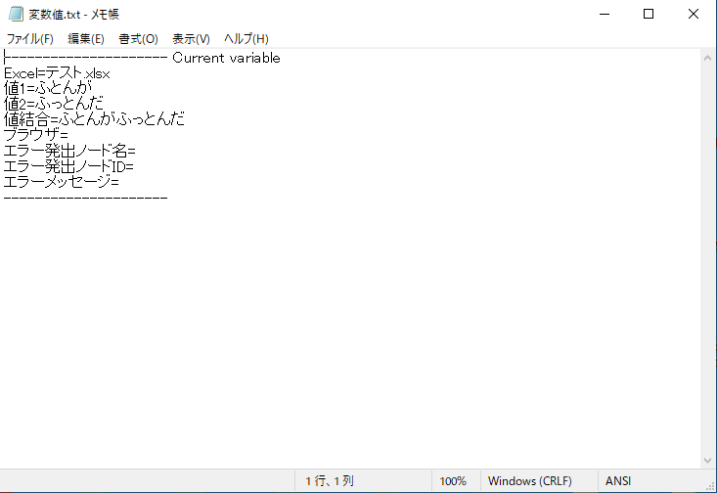Open the 表示(V) menu
The width and height of the screenshot is (717, 493).
click(191, 39)
